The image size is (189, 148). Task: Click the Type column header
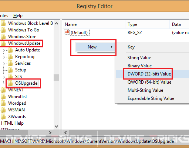coord(132,24)
